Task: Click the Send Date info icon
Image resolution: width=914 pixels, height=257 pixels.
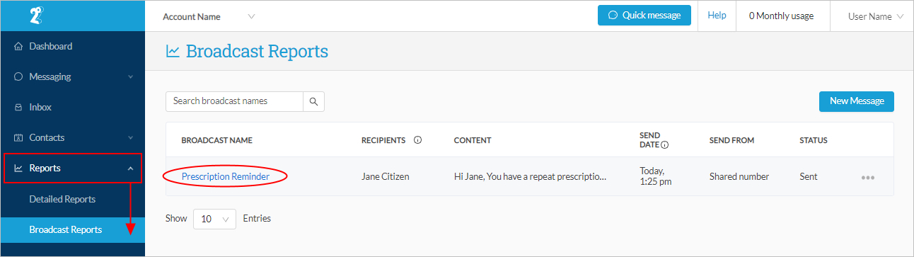Action: [665, 144]
